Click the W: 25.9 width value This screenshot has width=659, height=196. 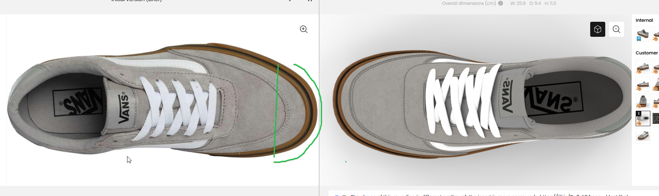point(518,3)
